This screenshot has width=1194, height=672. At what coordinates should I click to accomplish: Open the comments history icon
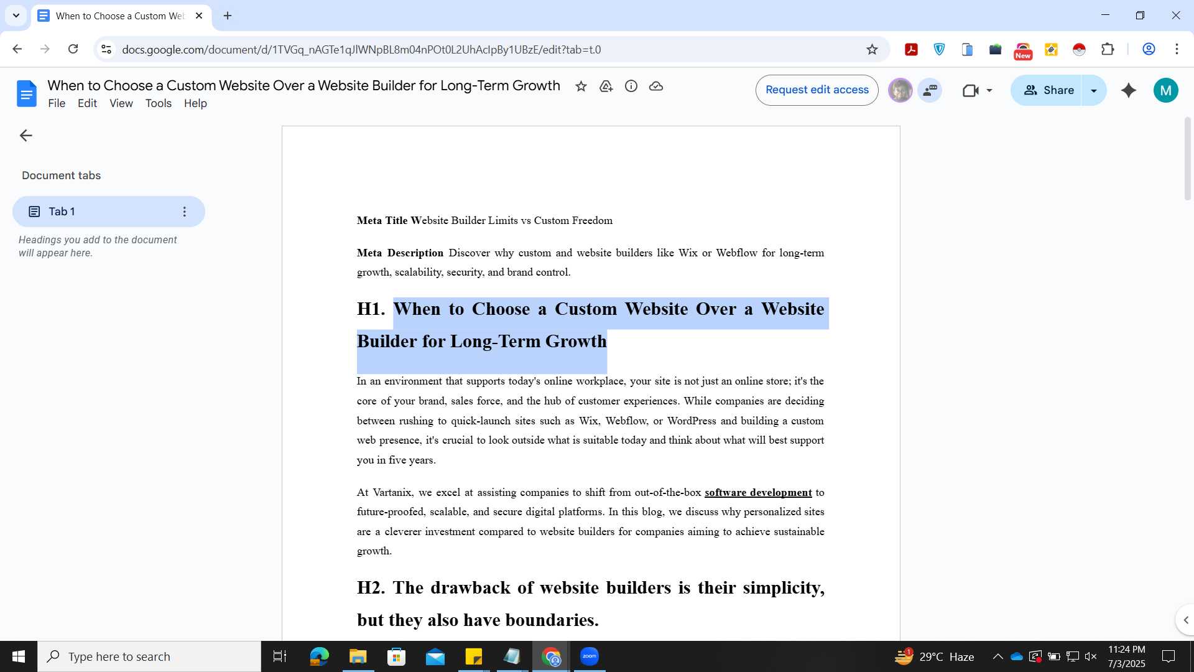pyautogui.click(x=930, y=90)
